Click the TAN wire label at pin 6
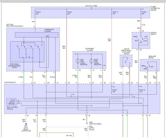166x139 pixels. pyautogui.click(x=31, y=77)
